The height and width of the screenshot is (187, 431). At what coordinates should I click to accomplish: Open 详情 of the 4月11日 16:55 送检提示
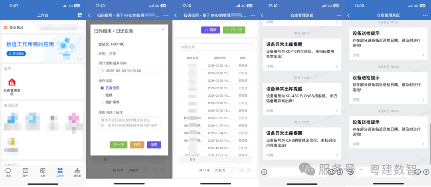[x=388, y=144]
